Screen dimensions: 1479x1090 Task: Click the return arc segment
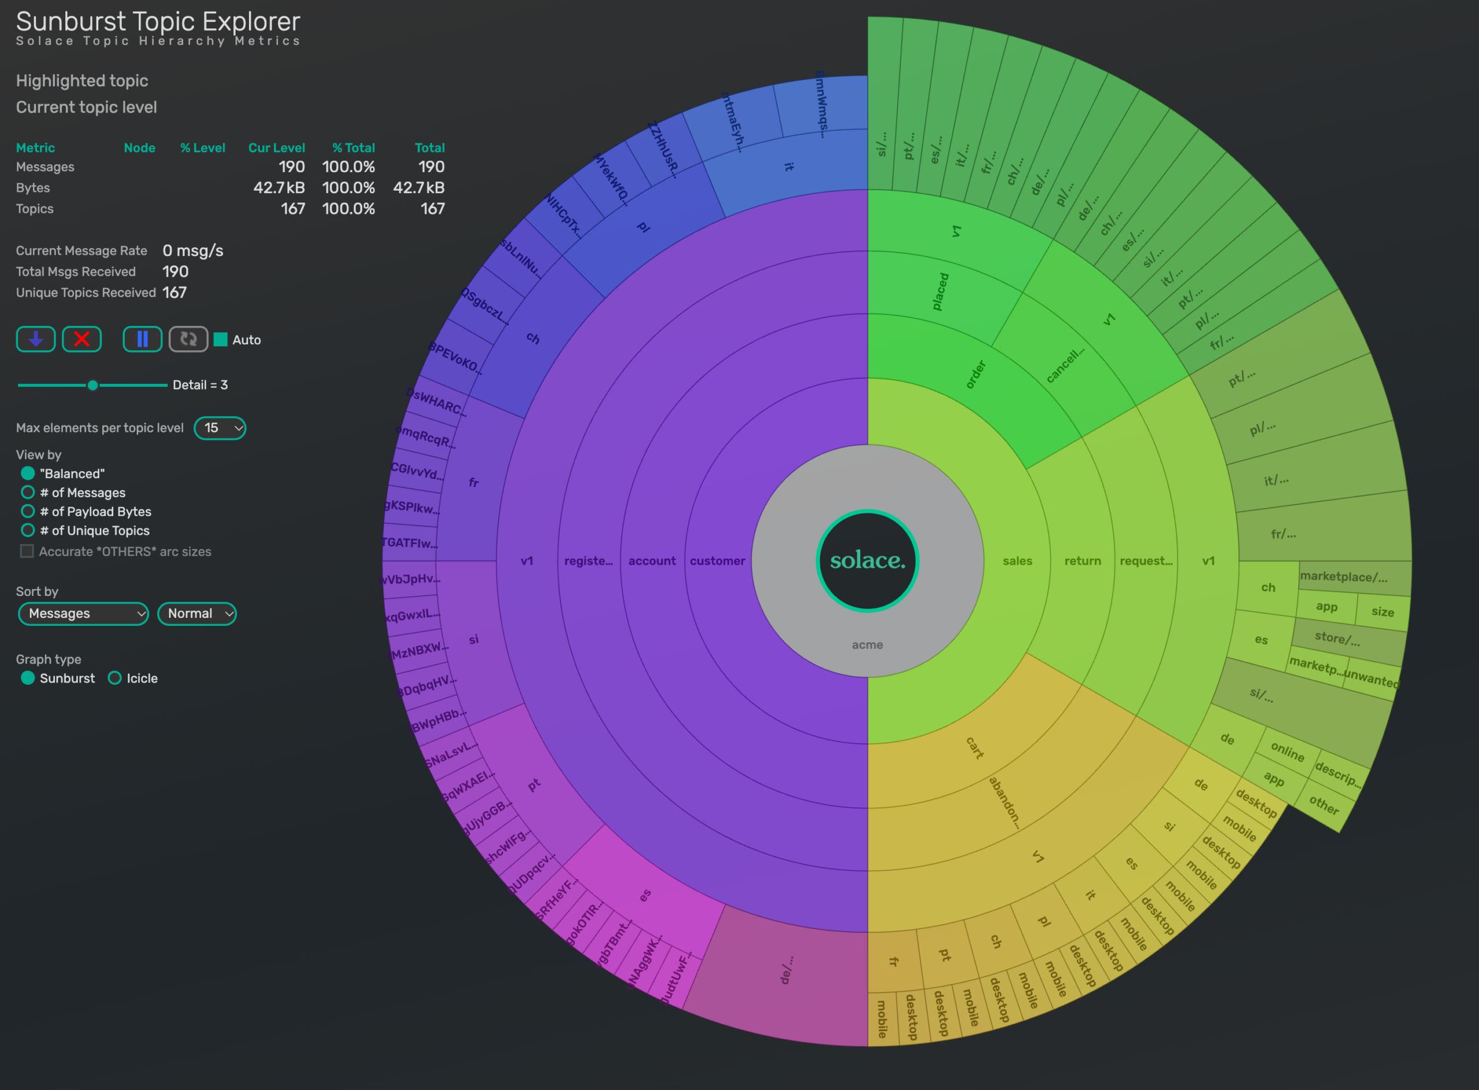coord(1083,561)
